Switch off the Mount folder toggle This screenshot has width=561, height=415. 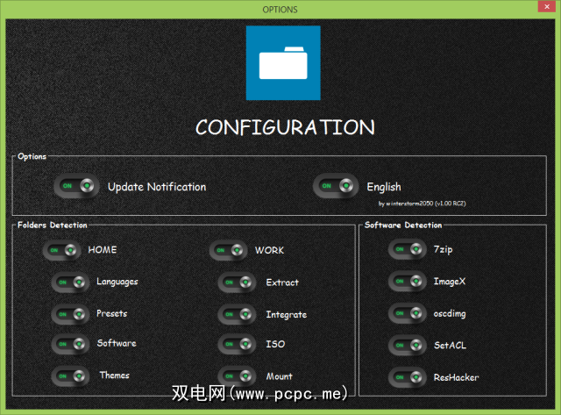coord(237,376)
